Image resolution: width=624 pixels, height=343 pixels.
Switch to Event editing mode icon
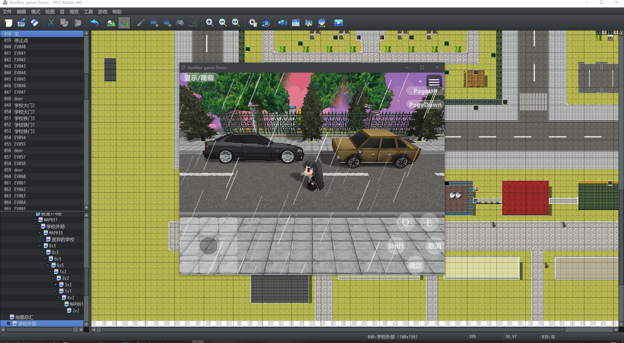pyautogui.click(x=124, y=23)
